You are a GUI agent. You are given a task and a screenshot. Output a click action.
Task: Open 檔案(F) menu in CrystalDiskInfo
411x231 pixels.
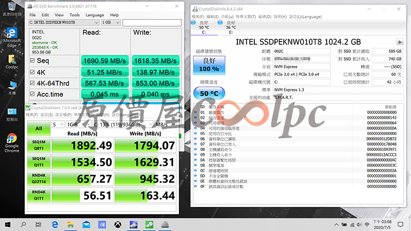pos(198,17)
